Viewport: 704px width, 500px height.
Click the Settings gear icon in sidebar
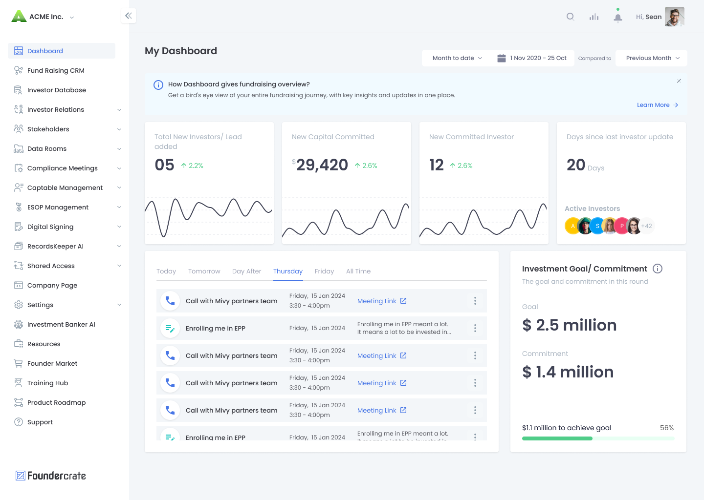coord(19,305)
